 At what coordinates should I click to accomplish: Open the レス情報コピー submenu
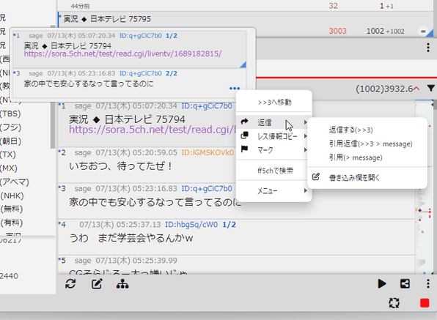pyautogui.click(x=274, y=136)
